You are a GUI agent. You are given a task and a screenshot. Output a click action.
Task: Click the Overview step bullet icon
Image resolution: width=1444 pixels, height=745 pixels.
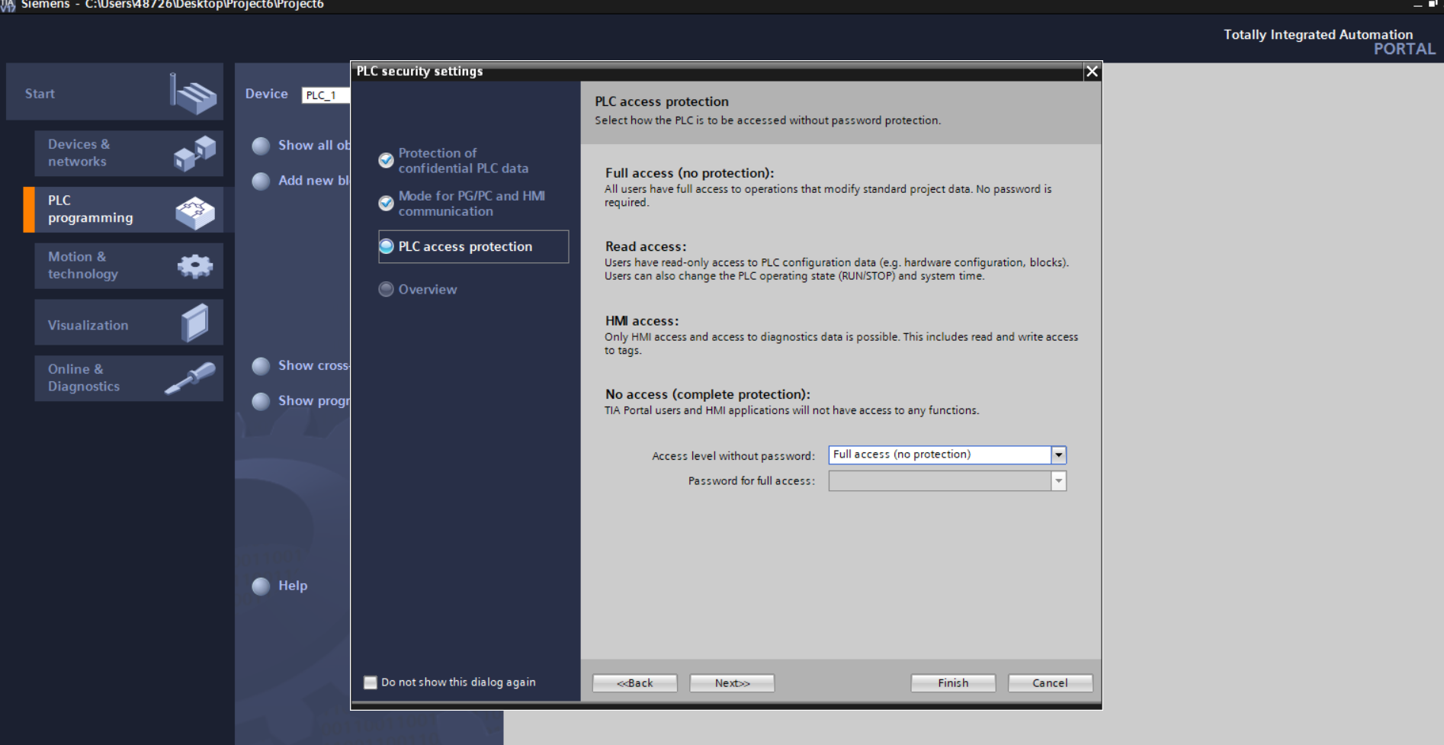(387, 289)
